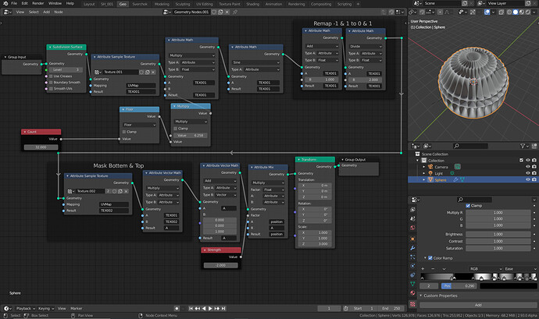Screen dimensions: 539x319
Task: Toggle X-Ray mode in viewport header
Action: [502, 12]
